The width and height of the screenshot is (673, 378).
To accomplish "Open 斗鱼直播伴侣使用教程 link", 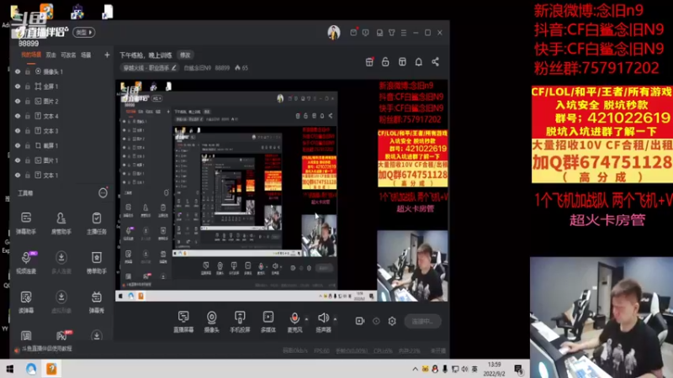I will click(x=47, y=349).
